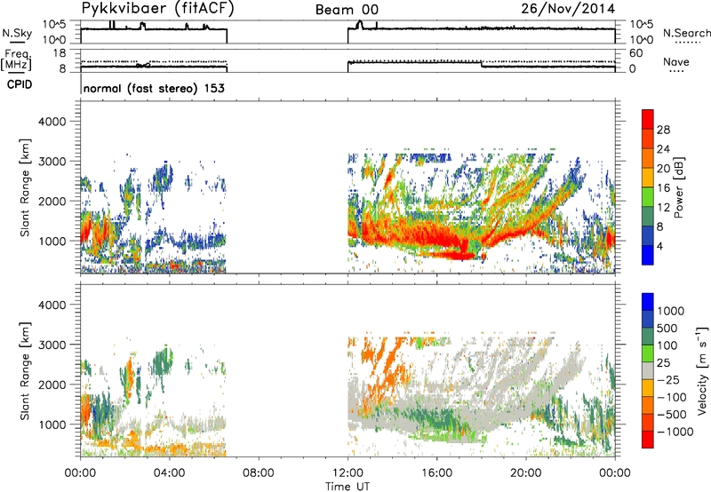Click the '20:00' time axis tick label
The image size is (711, 492).
(x=526, y=473)
